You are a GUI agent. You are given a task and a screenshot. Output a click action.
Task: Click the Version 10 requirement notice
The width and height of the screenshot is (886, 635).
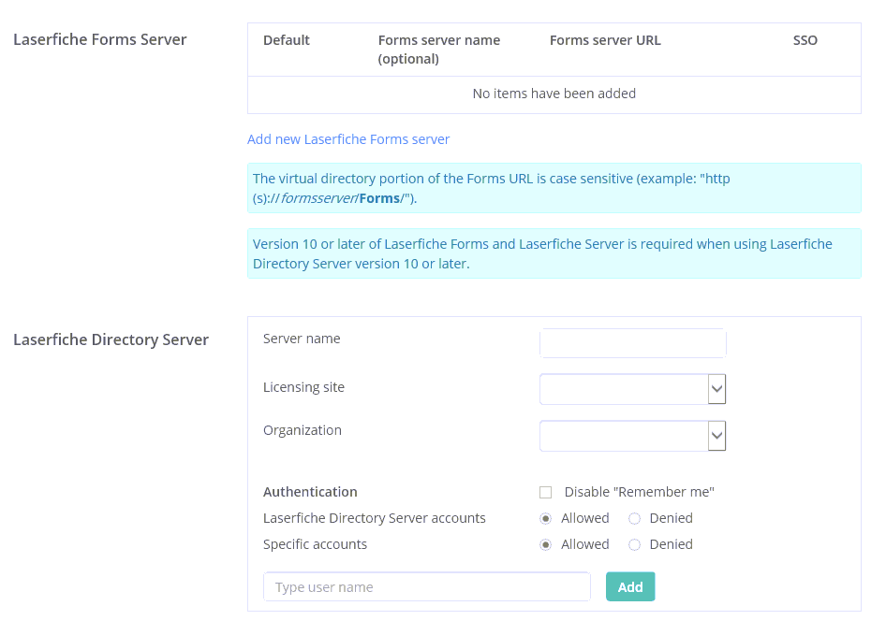(x=554, y=253)
